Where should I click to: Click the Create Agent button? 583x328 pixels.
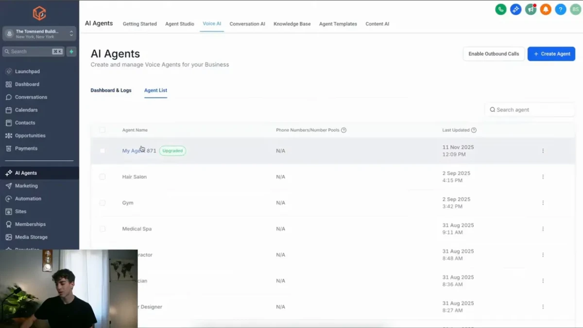[x=551, y=54]
